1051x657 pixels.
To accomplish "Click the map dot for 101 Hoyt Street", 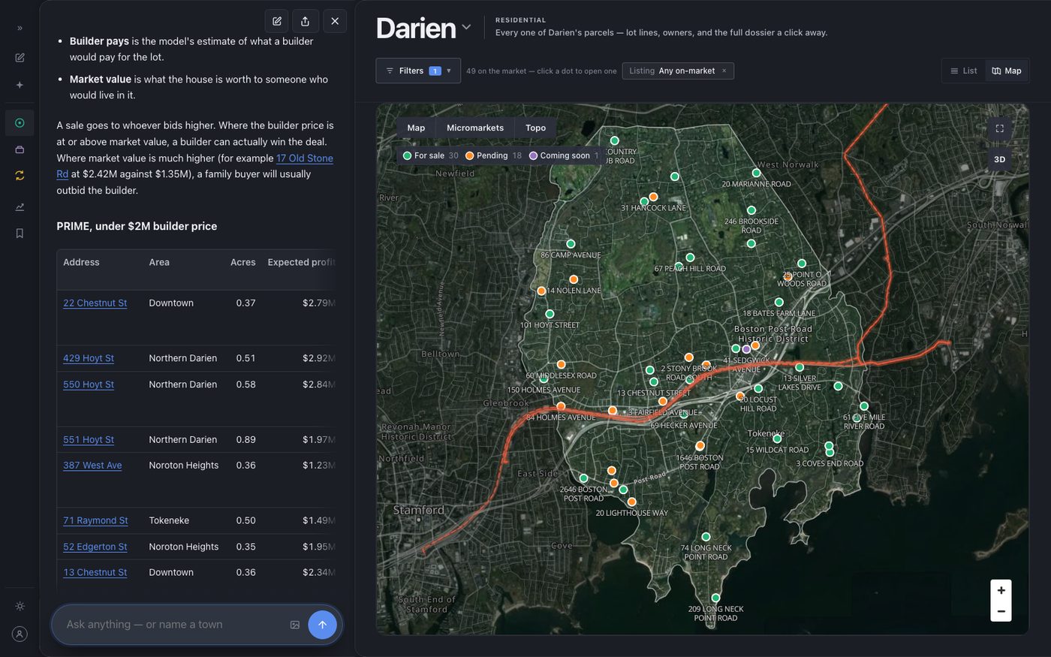I will 550,314.
